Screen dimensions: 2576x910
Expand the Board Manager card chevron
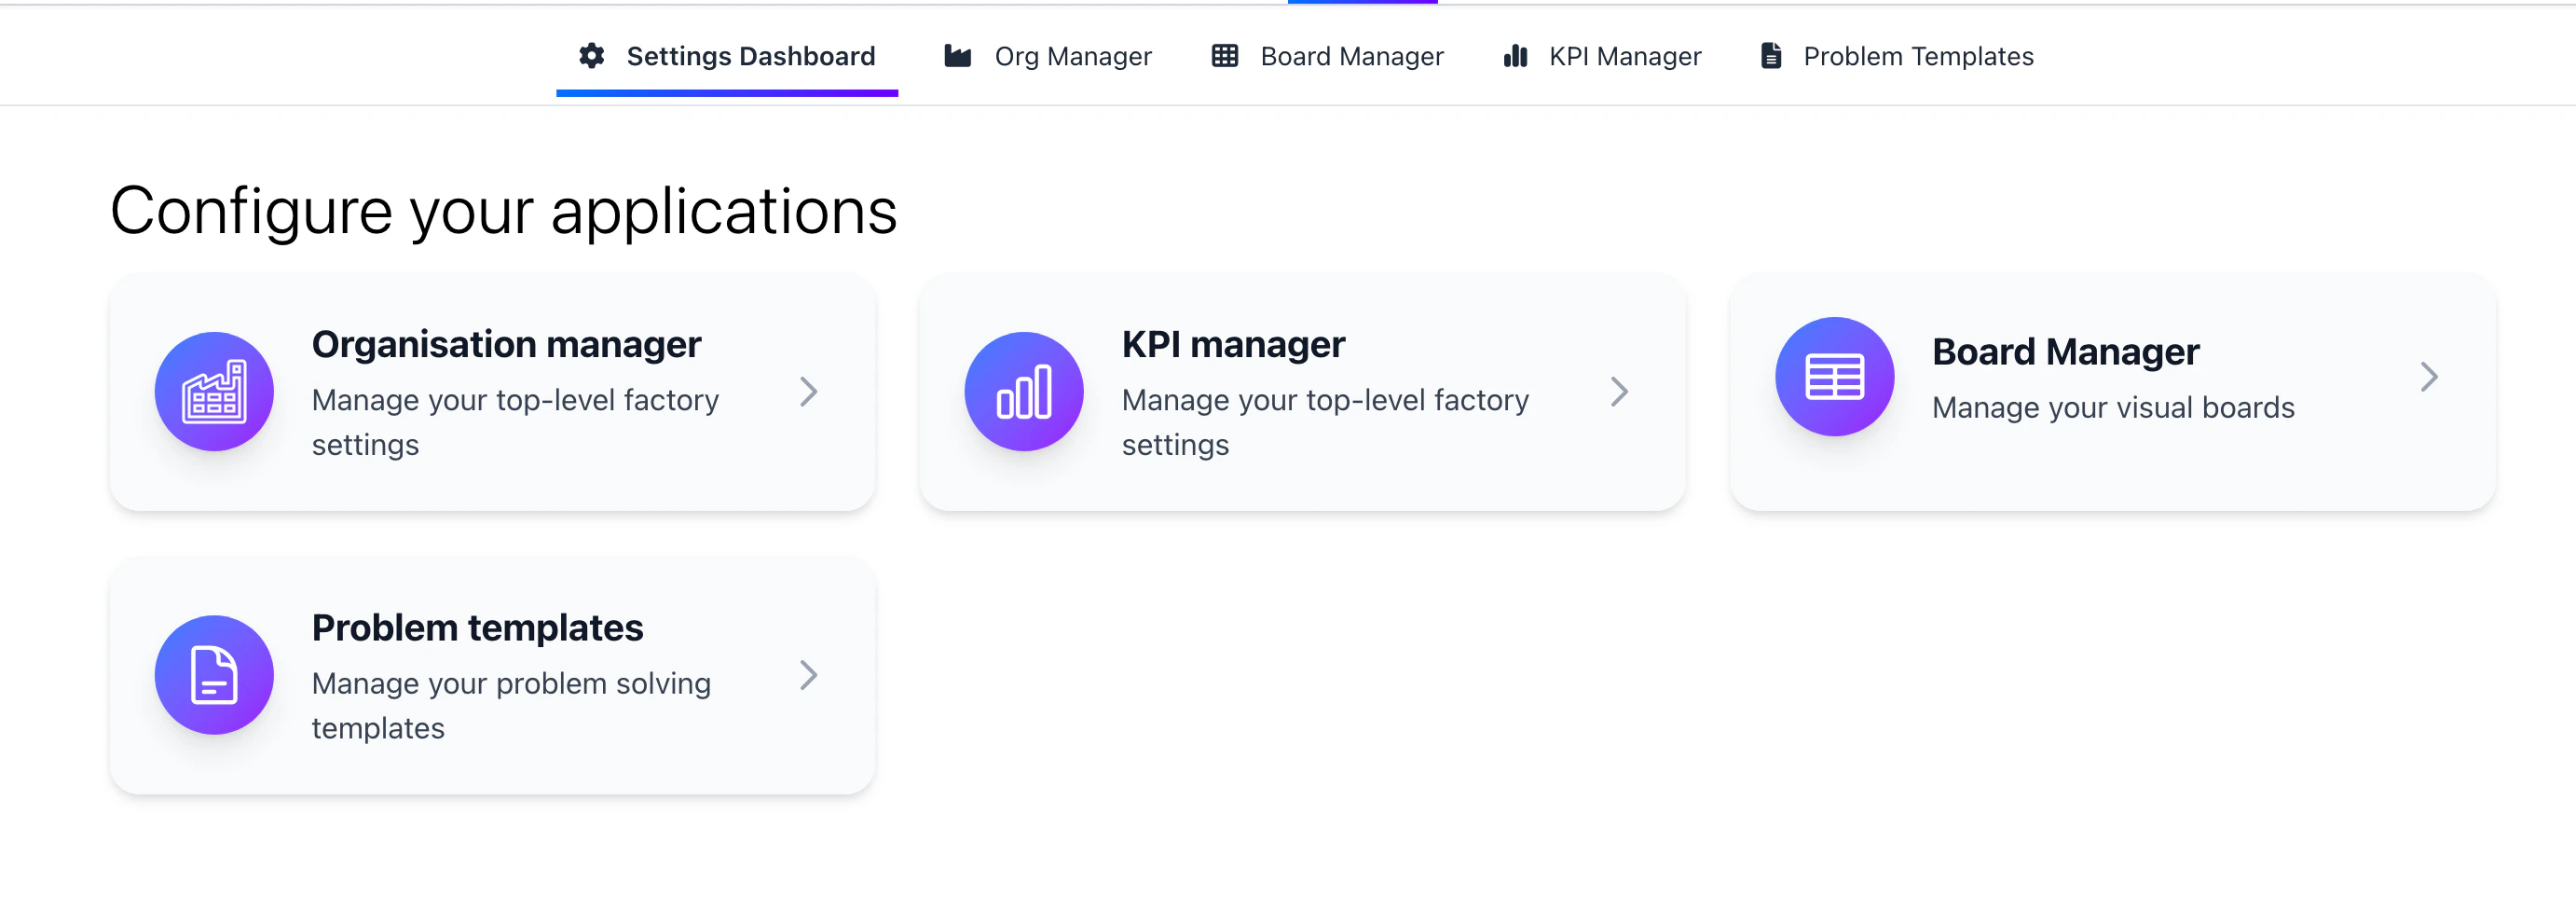pyautogui.click(x=2430, y=376)
